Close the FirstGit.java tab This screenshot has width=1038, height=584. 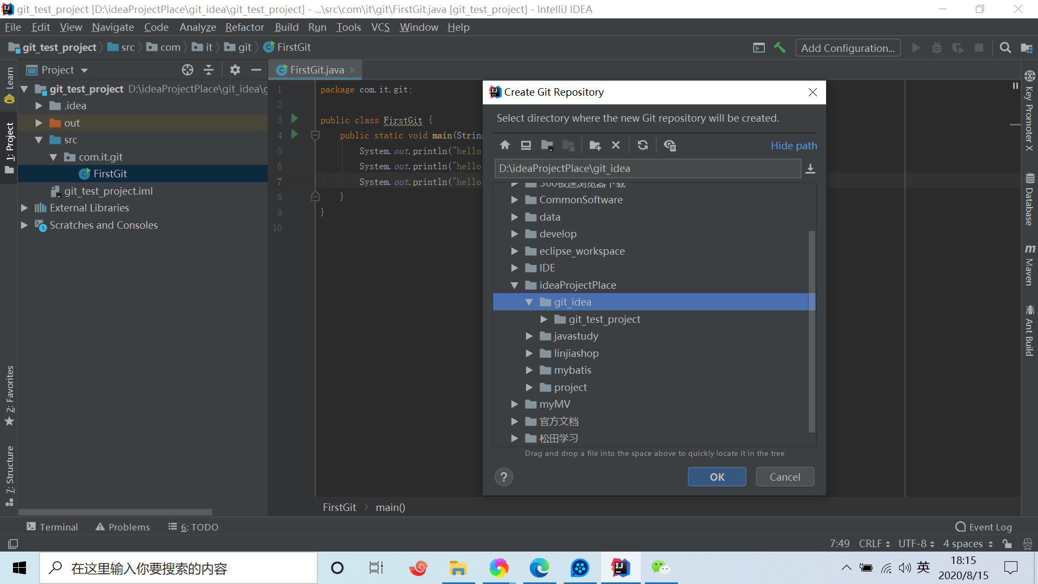point(352,70)
